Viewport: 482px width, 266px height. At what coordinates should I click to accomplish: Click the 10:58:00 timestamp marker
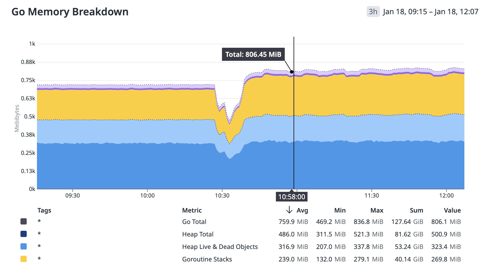291,196
